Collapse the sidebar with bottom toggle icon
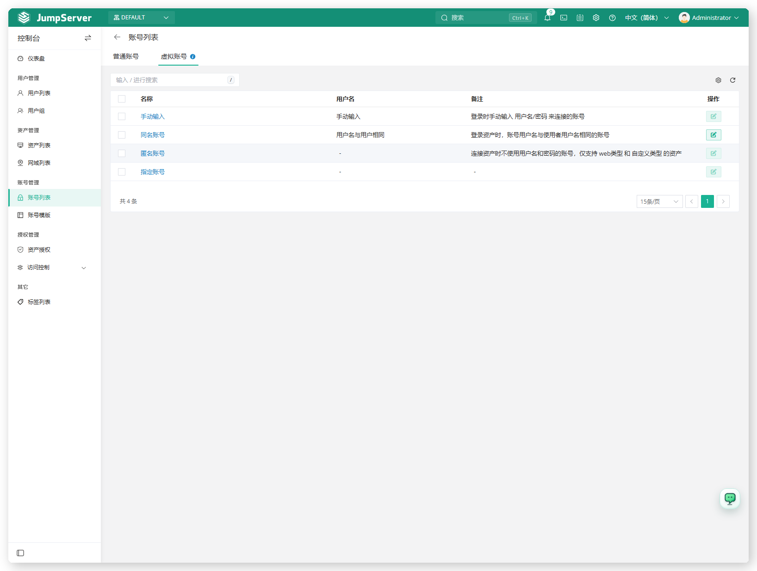The image size is (757, 571). click(x=20, y=553)
